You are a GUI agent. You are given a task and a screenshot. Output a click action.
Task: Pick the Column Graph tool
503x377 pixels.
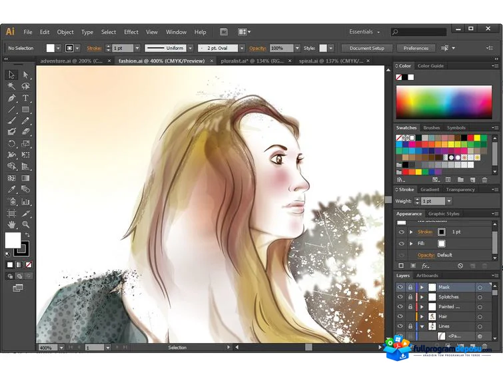[x=26, y=202]
